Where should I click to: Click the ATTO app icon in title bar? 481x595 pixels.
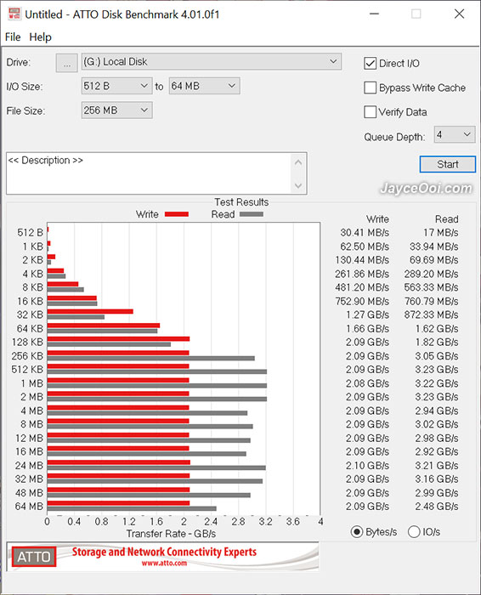(x=14, y=14)
